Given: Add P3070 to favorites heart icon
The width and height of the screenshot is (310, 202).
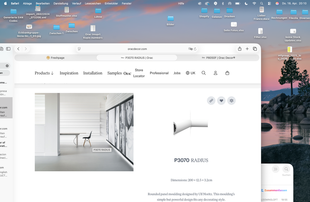Looking at the screenshot, I should pos(221,100).
